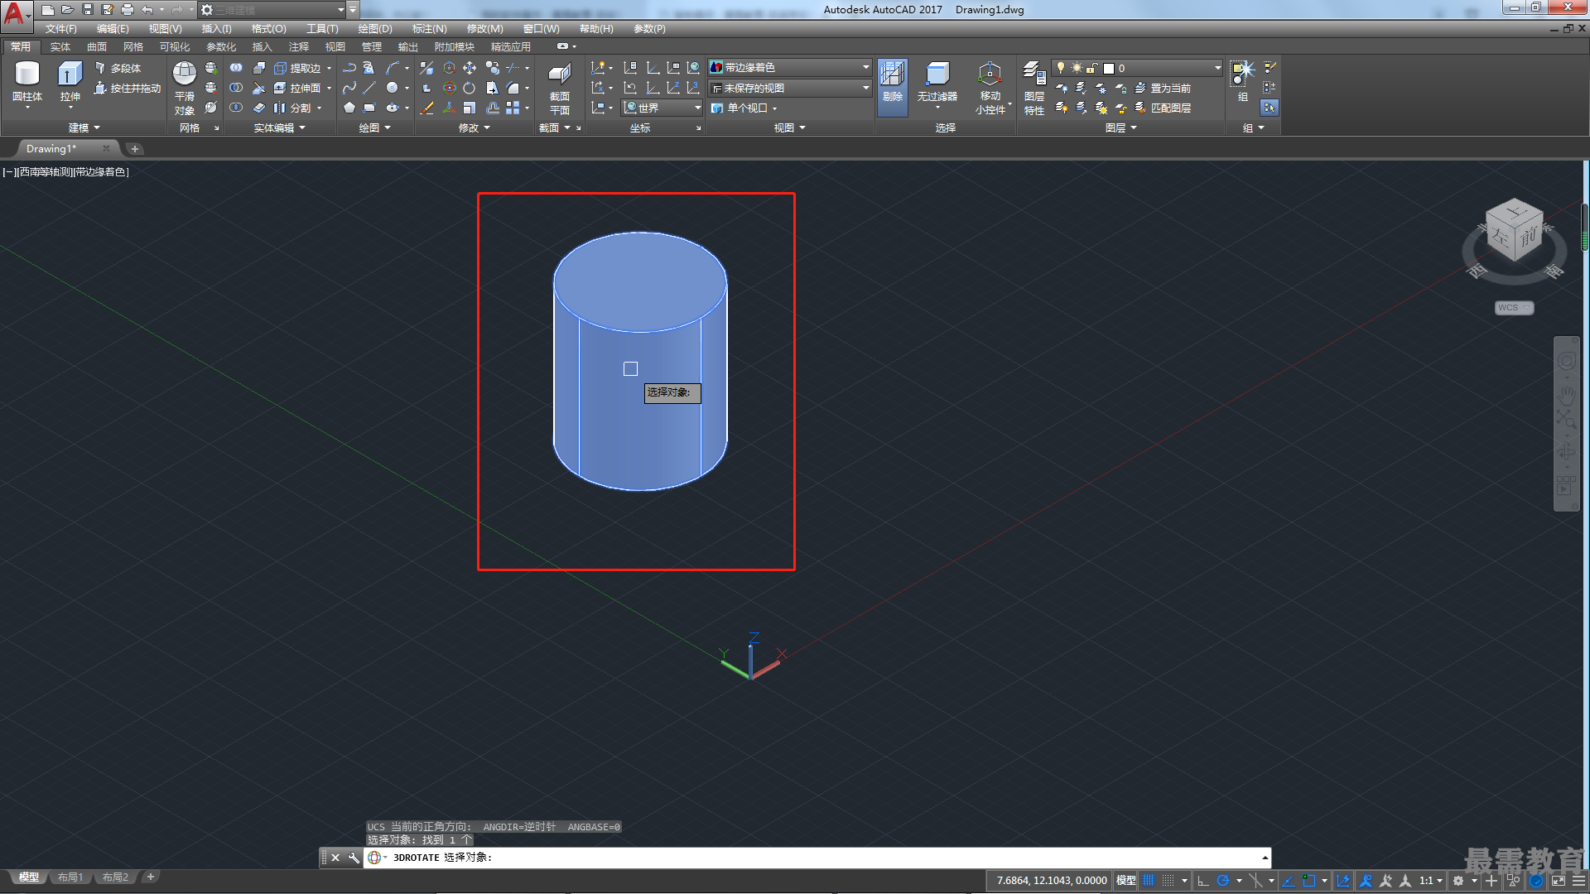Click the clean screen icon in status bar
1590x894 pixels.
tap(1558, 881)
